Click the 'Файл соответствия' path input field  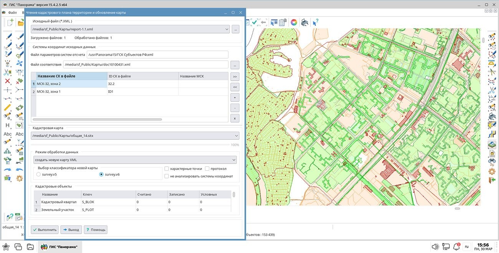(x=145, y=64)
